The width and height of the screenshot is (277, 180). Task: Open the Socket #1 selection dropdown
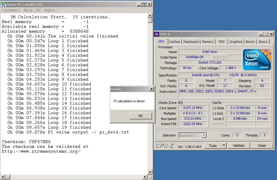(204, 136)
